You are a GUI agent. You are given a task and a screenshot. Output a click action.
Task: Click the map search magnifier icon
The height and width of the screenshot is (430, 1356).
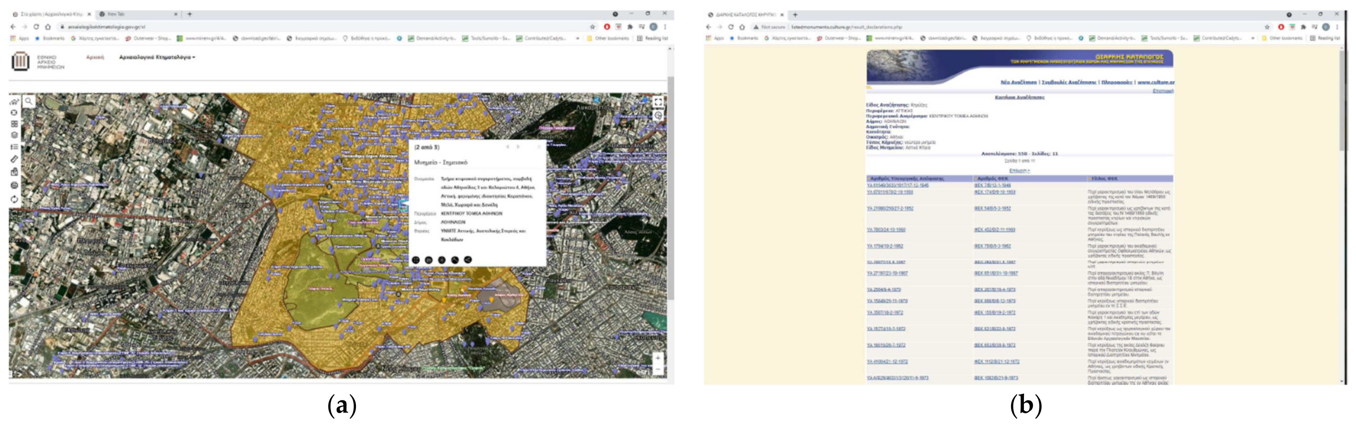29,101
